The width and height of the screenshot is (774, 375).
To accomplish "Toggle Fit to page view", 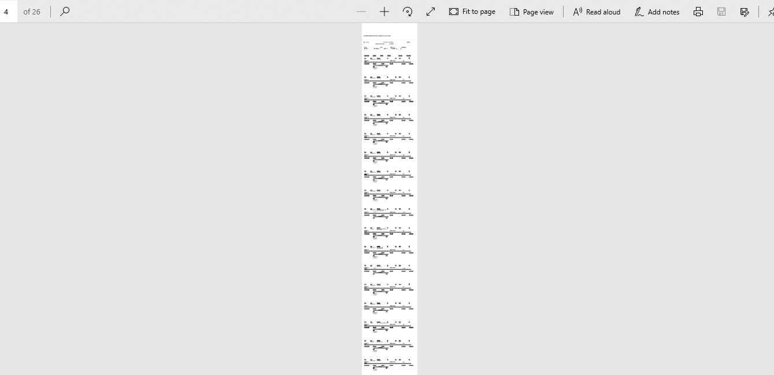I will (x=472, y=12).
